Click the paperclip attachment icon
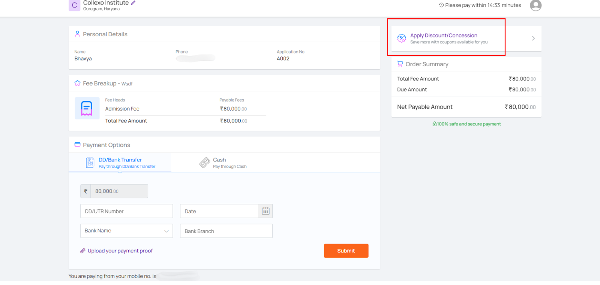Image resolution: width=600 pixels, height=285 pixels. click(x=83, y=251)
